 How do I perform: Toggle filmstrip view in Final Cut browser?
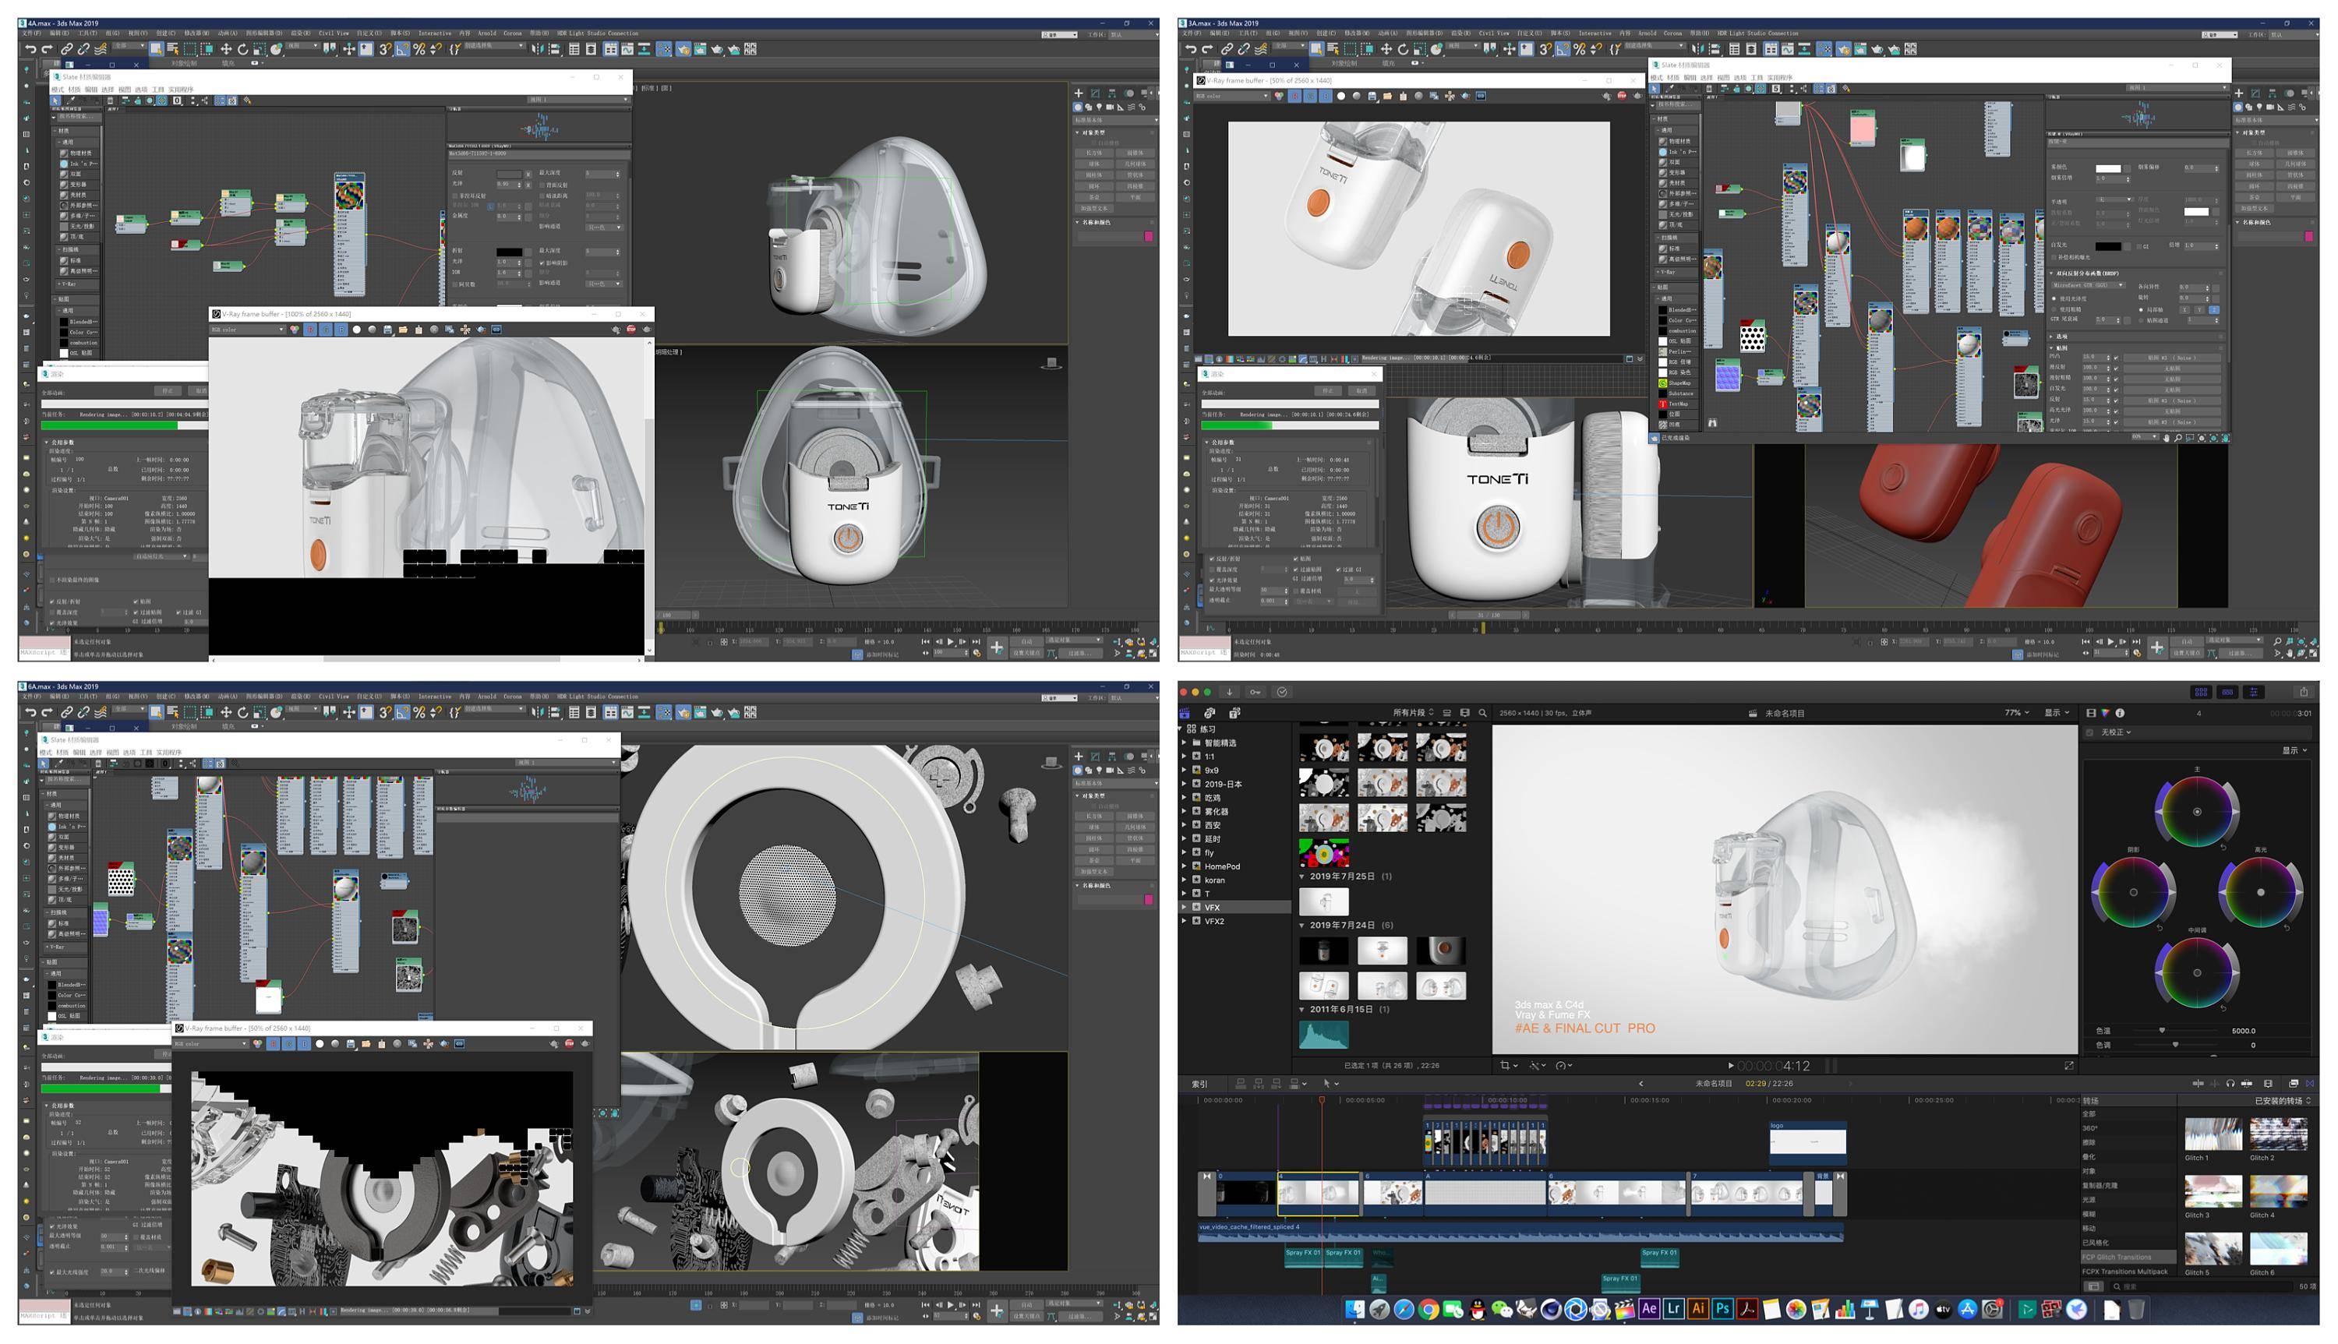pyautogui.click(x=1464, y=713)
